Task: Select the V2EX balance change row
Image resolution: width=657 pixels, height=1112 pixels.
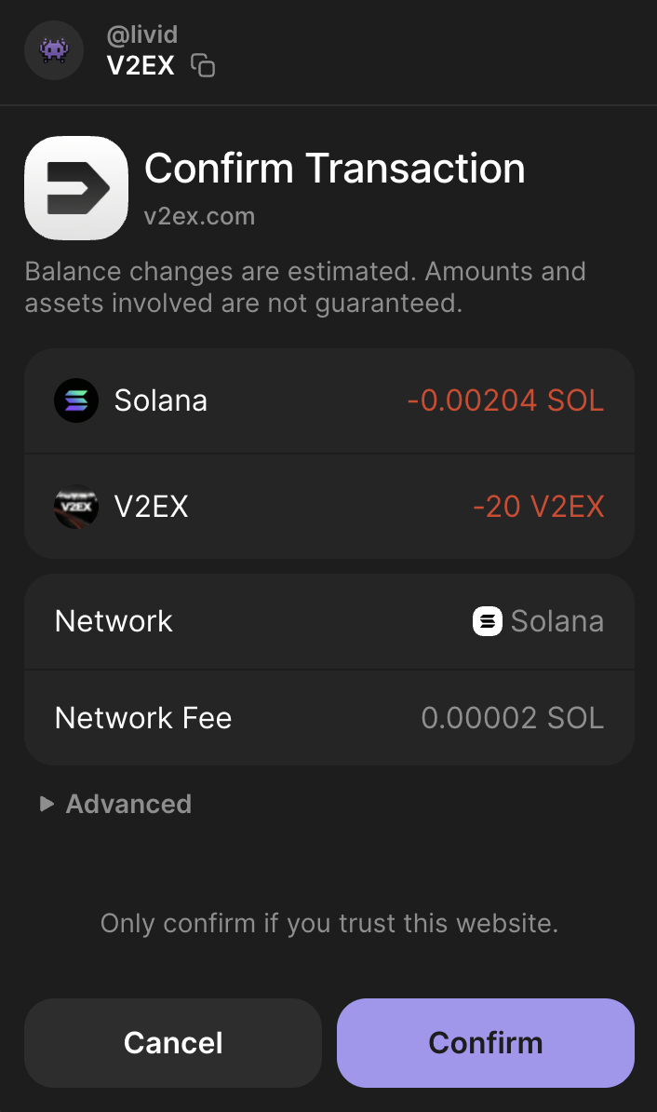Action: tap(329, 507)
